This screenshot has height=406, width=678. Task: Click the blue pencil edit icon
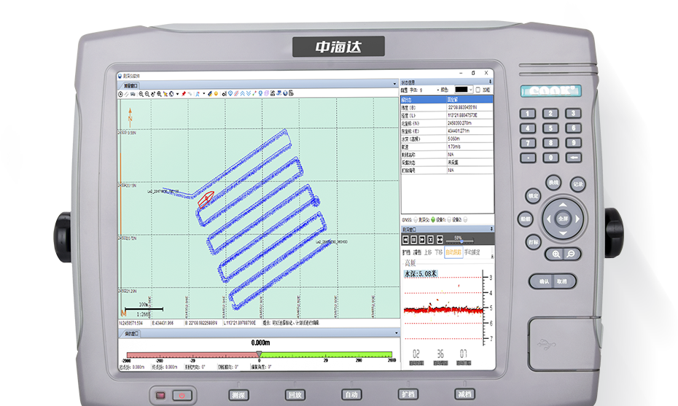point(210,94)
